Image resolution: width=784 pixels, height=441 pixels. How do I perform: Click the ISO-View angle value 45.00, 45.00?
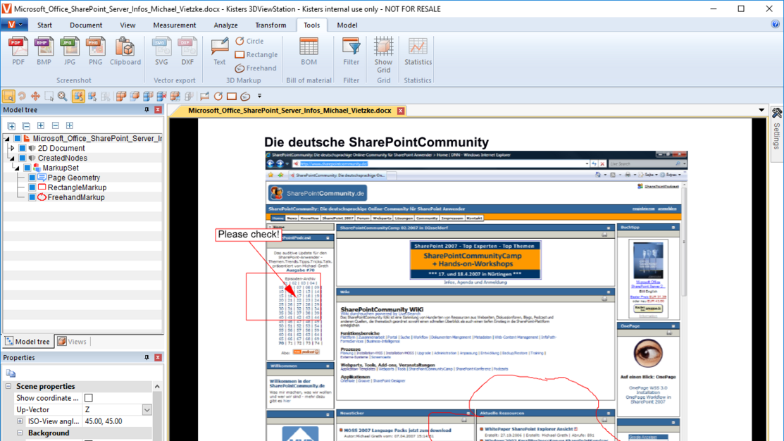[104, 421]
